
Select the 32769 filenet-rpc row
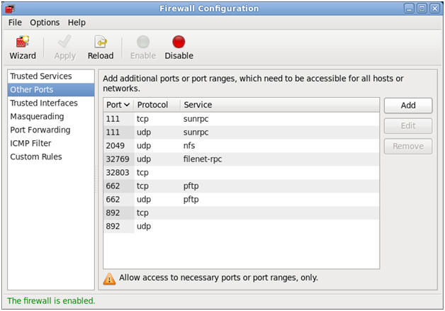point(241,159)
